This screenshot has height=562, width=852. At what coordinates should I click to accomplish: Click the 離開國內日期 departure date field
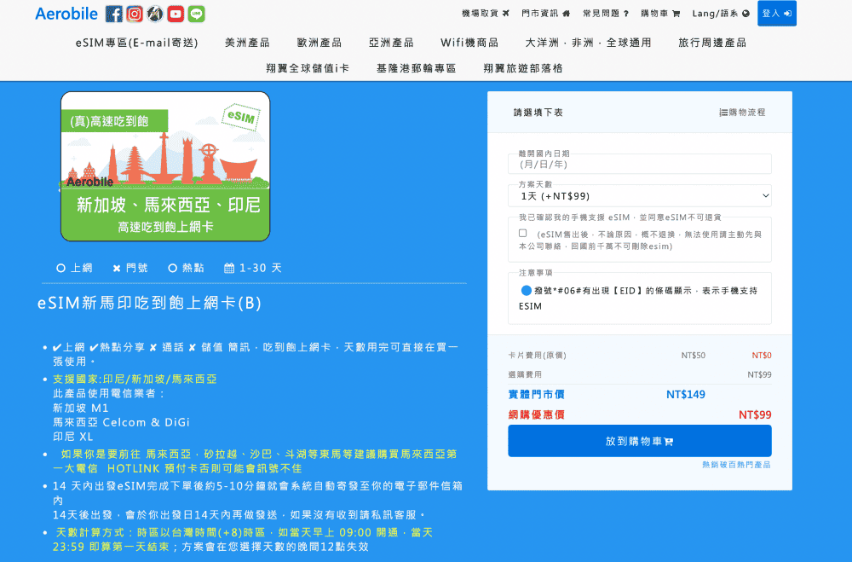tap(640, 164)
